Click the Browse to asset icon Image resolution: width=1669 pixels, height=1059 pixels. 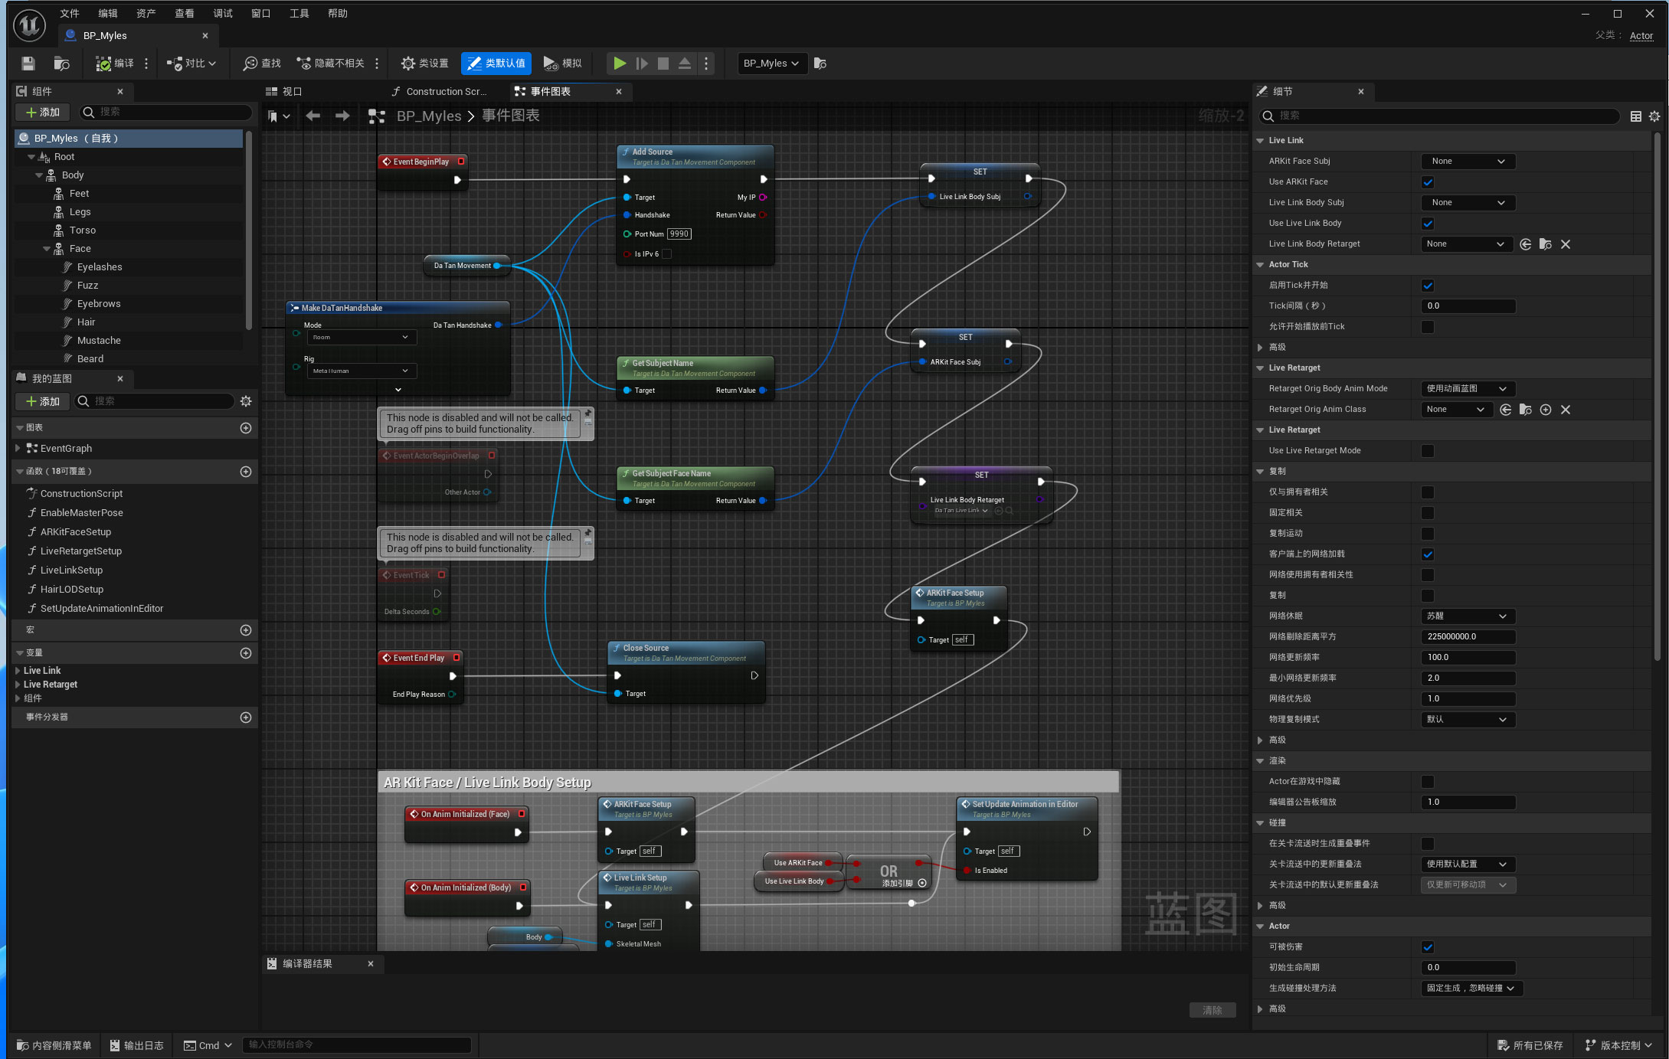62,64
